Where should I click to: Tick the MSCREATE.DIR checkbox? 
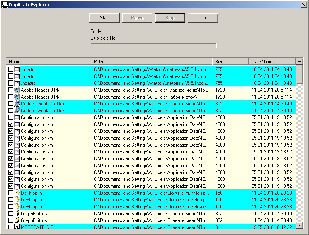(11, 227)
